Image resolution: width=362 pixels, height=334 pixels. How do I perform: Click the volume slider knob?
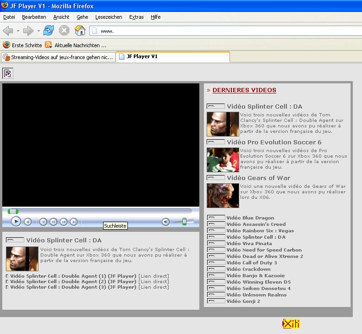(x=184, y=222)
